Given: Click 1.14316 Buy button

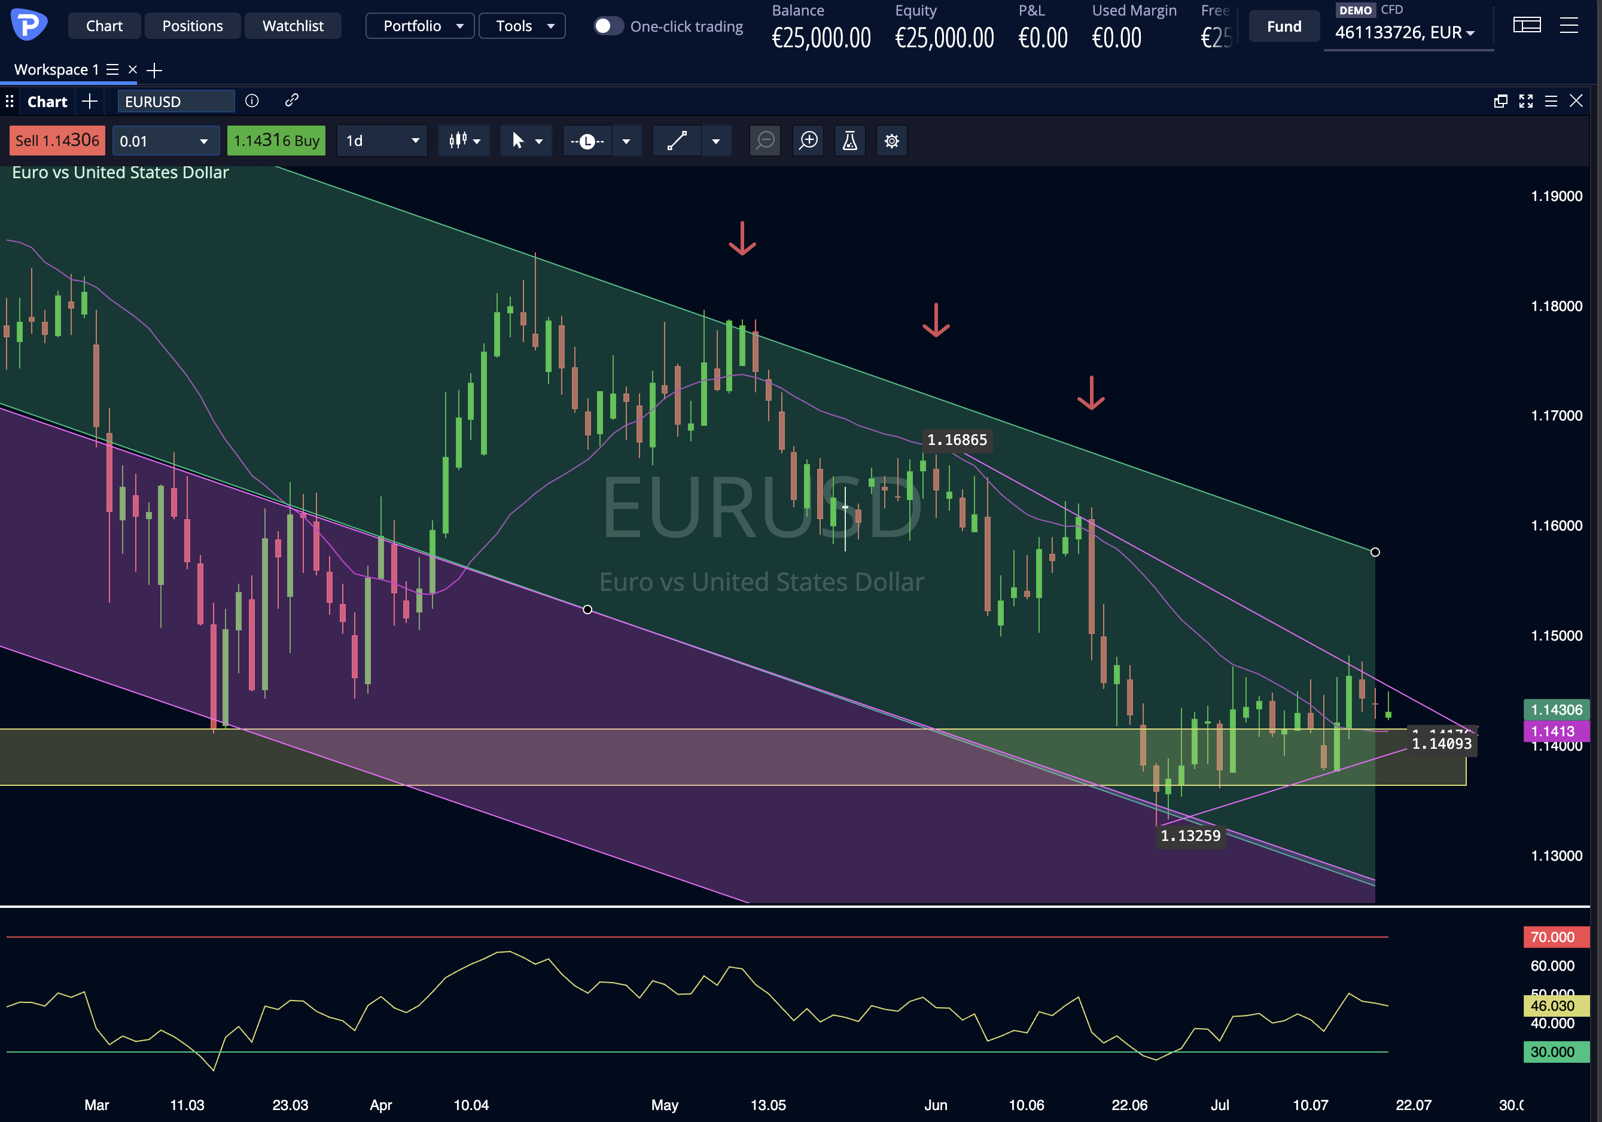Looking at the screenshot, I should 276,141.
